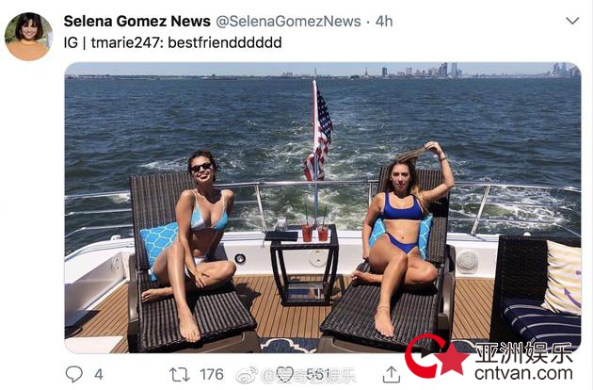Click the cntvan.com watermark text
This screenshot has width=593, height=390.
coord(523,373)
